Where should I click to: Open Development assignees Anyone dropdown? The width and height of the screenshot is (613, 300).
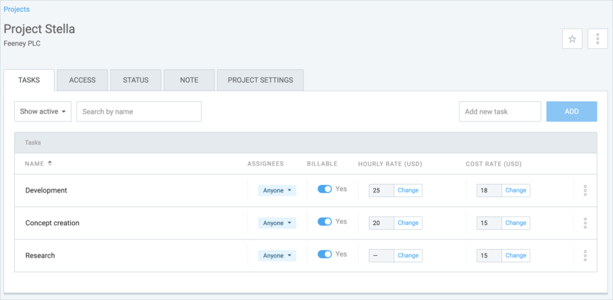tap(277, 190)
